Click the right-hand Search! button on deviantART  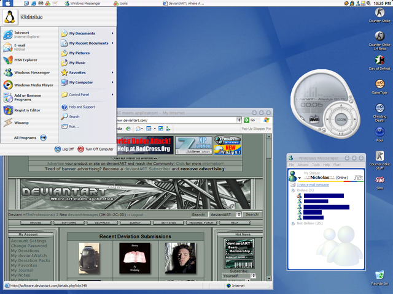(x=252, y=214)
